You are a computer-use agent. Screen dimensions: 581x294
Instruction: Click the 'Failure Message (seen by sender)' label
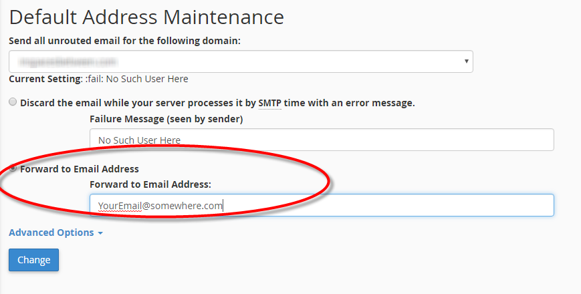166,119
